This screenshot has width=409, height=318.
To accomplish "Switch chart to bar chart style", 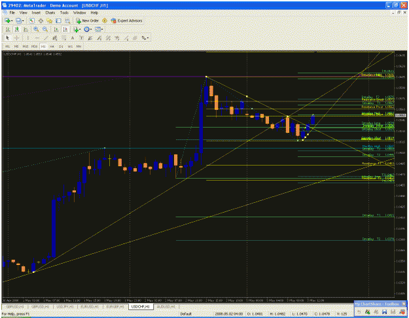I will (x=8, y=29).
